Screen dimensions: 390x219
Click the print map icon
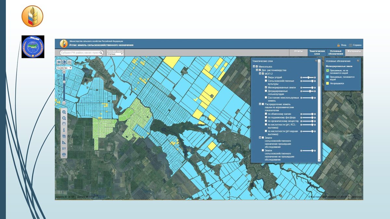point(64,154)
